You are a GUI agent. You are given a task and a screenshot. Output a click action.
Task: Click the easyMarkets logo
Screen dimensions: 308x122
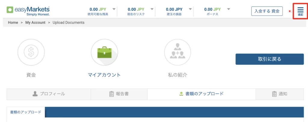pyautogui.click(x=28, y=11)
